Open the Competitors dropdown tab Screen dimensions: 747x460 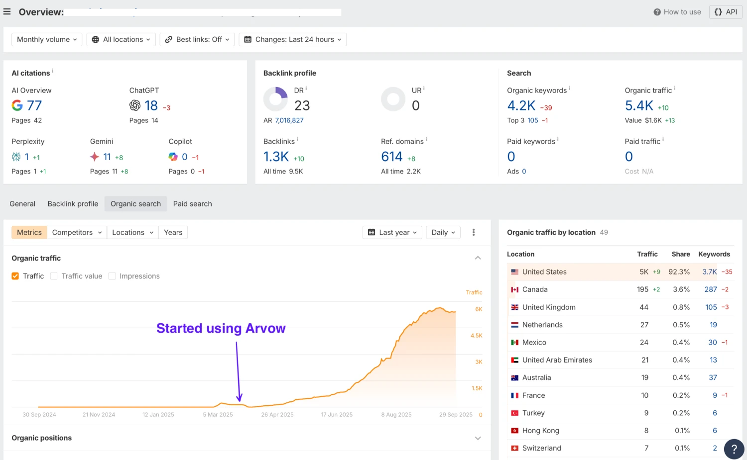pos(77,232)
